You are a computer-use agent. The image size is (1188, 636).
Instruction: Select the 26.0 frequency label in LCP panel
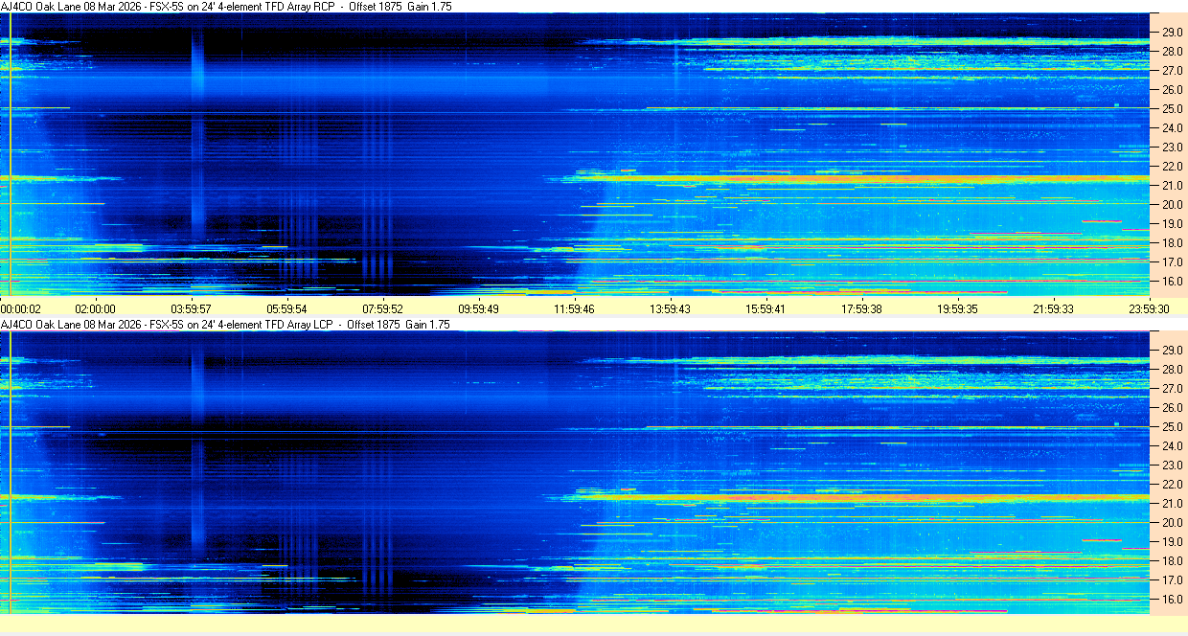[1172, 408]
